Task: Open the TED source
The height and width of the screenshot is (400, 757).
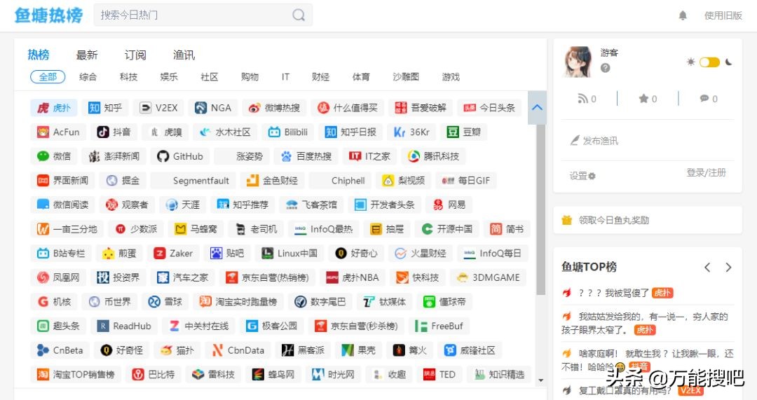Action: pos(439,374)
